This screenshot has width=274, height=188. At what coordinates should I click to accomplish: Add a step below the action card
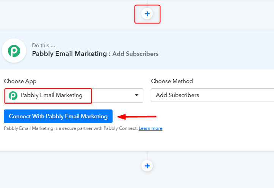pos(147,166)
